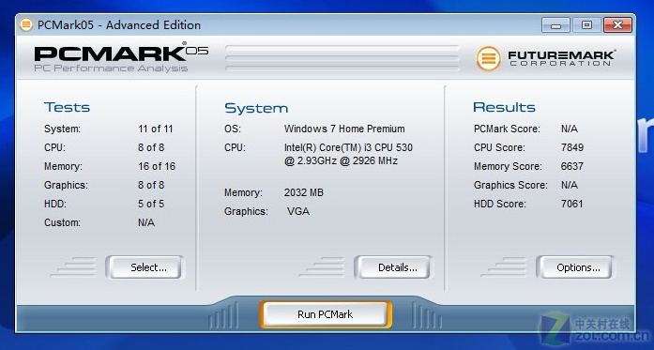Select the '11 of 11' System tests value

click(155, 129)
